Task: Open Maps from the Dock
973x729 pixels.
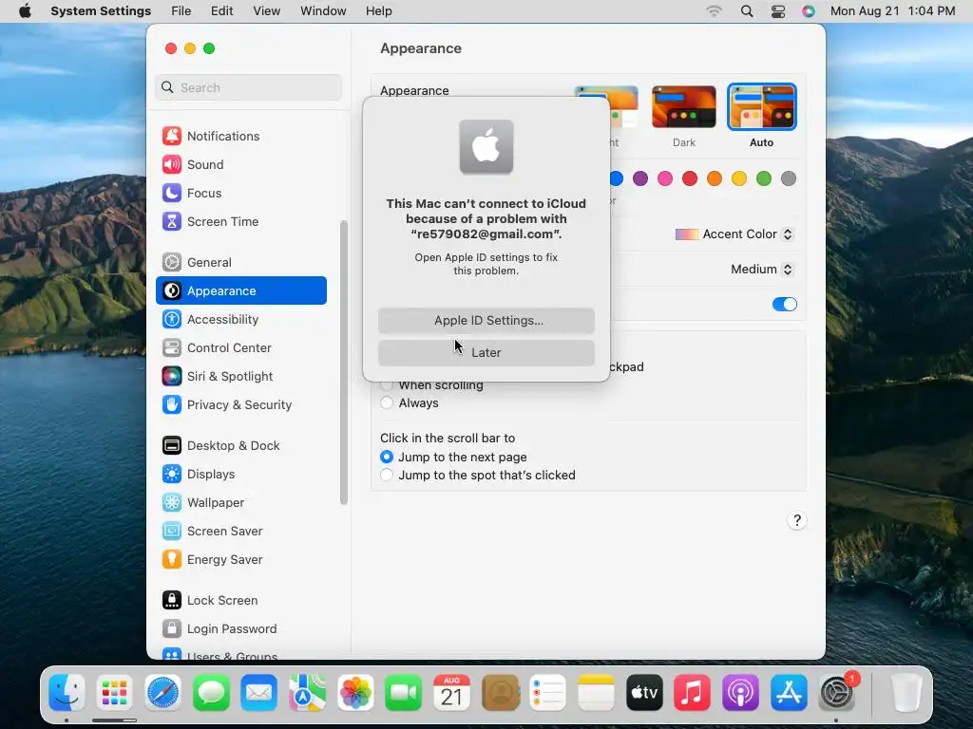Action: [x=307, y=692]
